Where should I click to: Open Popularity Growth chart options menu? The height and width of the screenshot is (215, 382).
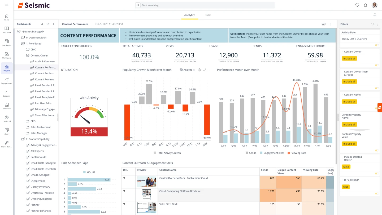210,70
